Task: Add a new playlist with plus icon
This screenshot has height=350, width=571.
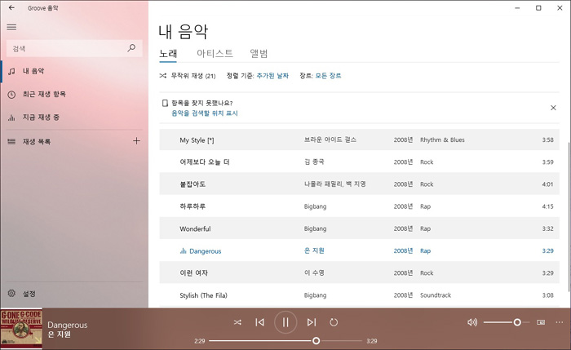Action: (136, 141)
